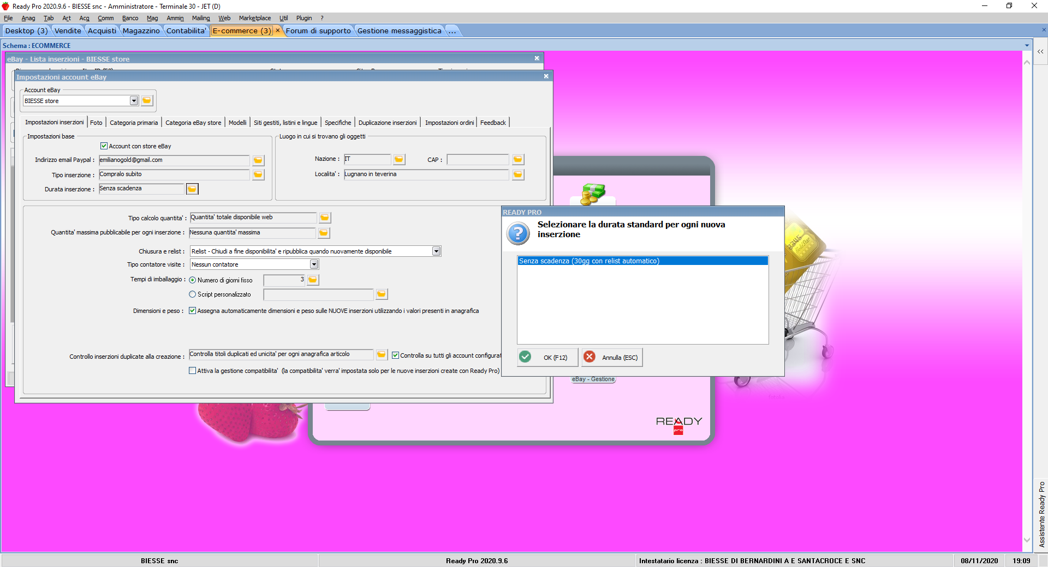The image size is (1048, 567).
Task: Open the Plugin menu
Action: (304, 18)
